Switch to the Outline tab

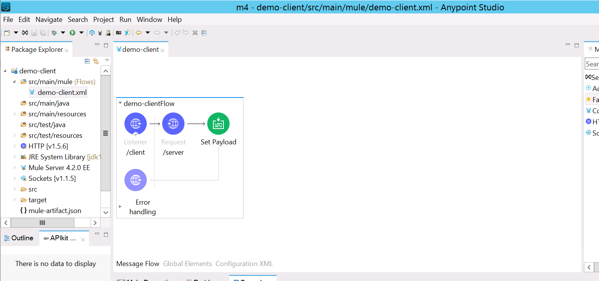[x=19, y=238]
